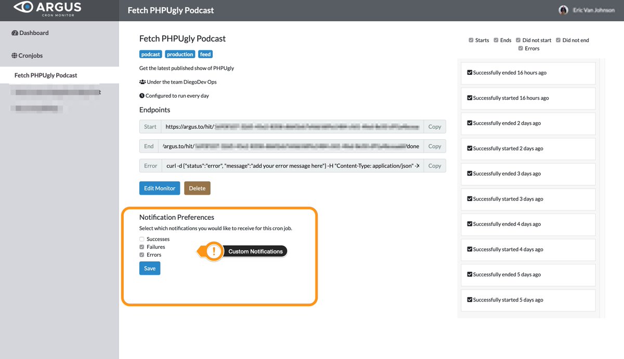Click the production tag
This screenshot has width=624, height=359.
pos(180,54)
